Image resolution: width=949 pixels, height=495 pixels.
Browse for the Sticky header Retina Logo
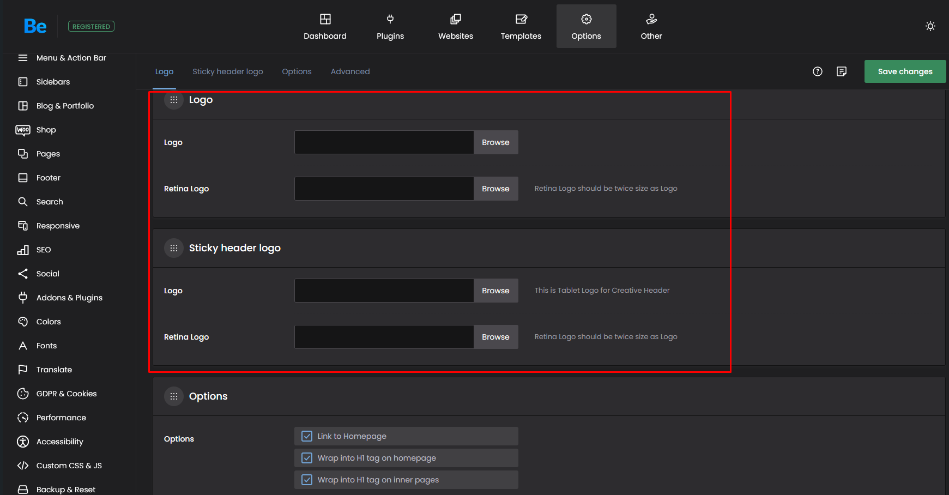pyautogui.click(x=495, y=337)
